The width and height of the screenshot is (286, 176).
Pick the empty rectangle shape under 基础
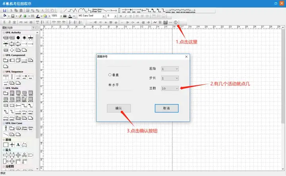click(x=6, y=145)
